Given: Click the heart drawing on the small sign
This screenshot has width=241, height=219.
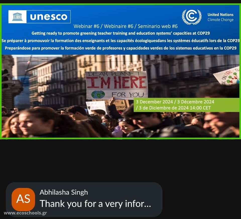Looking at the screenshot, I should 89,108.
